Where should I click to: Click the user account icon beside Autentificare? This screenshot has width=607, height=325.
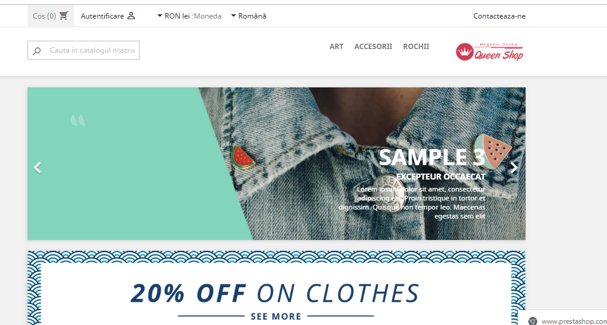(131, 16)
